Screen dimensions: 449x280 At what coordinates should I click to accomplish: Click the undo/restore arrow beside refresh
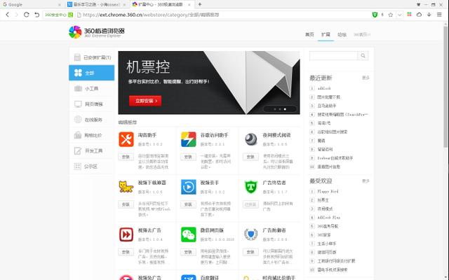click(37, 15)
